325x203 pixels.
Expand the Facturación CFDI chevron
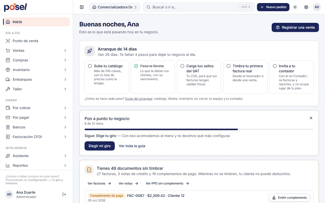click(x=65, y=137)
